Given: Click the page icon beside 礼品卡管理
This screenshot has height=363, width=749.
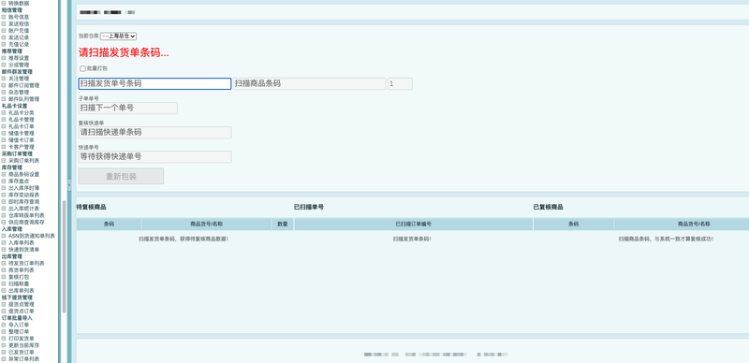Looking at the screenshot, I should tap(4, 120).
